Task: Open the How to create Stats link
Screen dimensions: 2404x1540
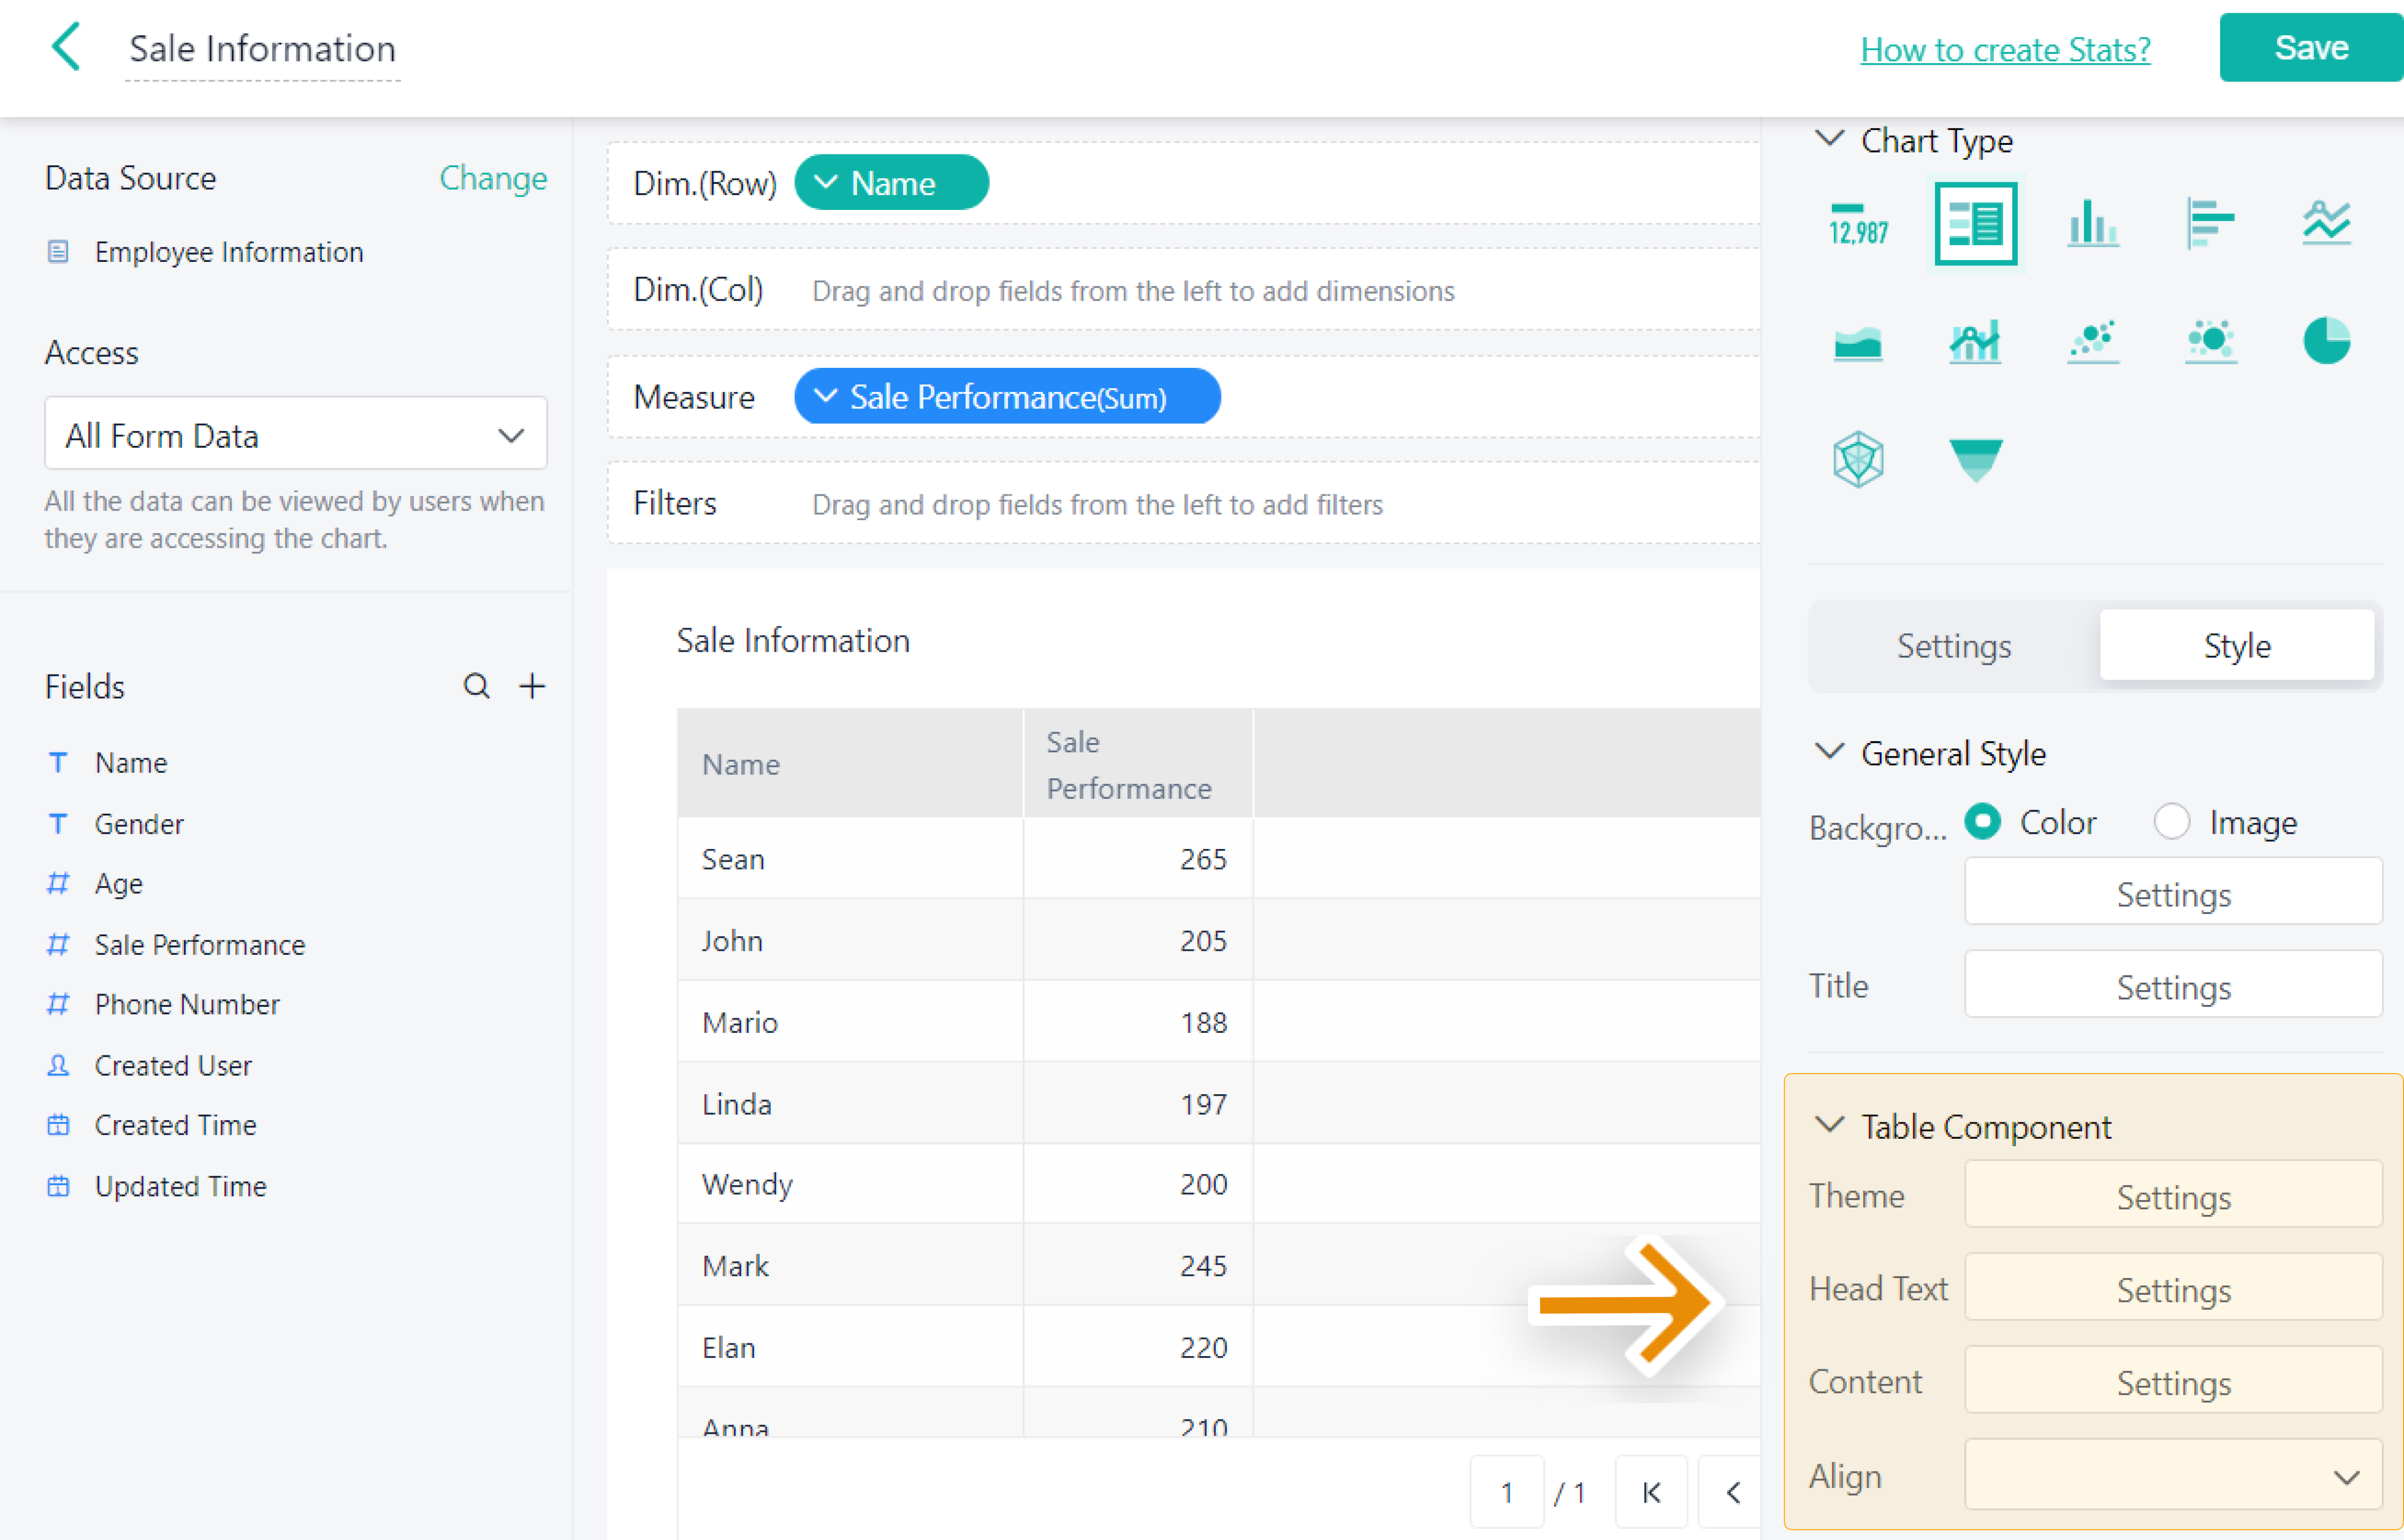Action: point(2005,49)
